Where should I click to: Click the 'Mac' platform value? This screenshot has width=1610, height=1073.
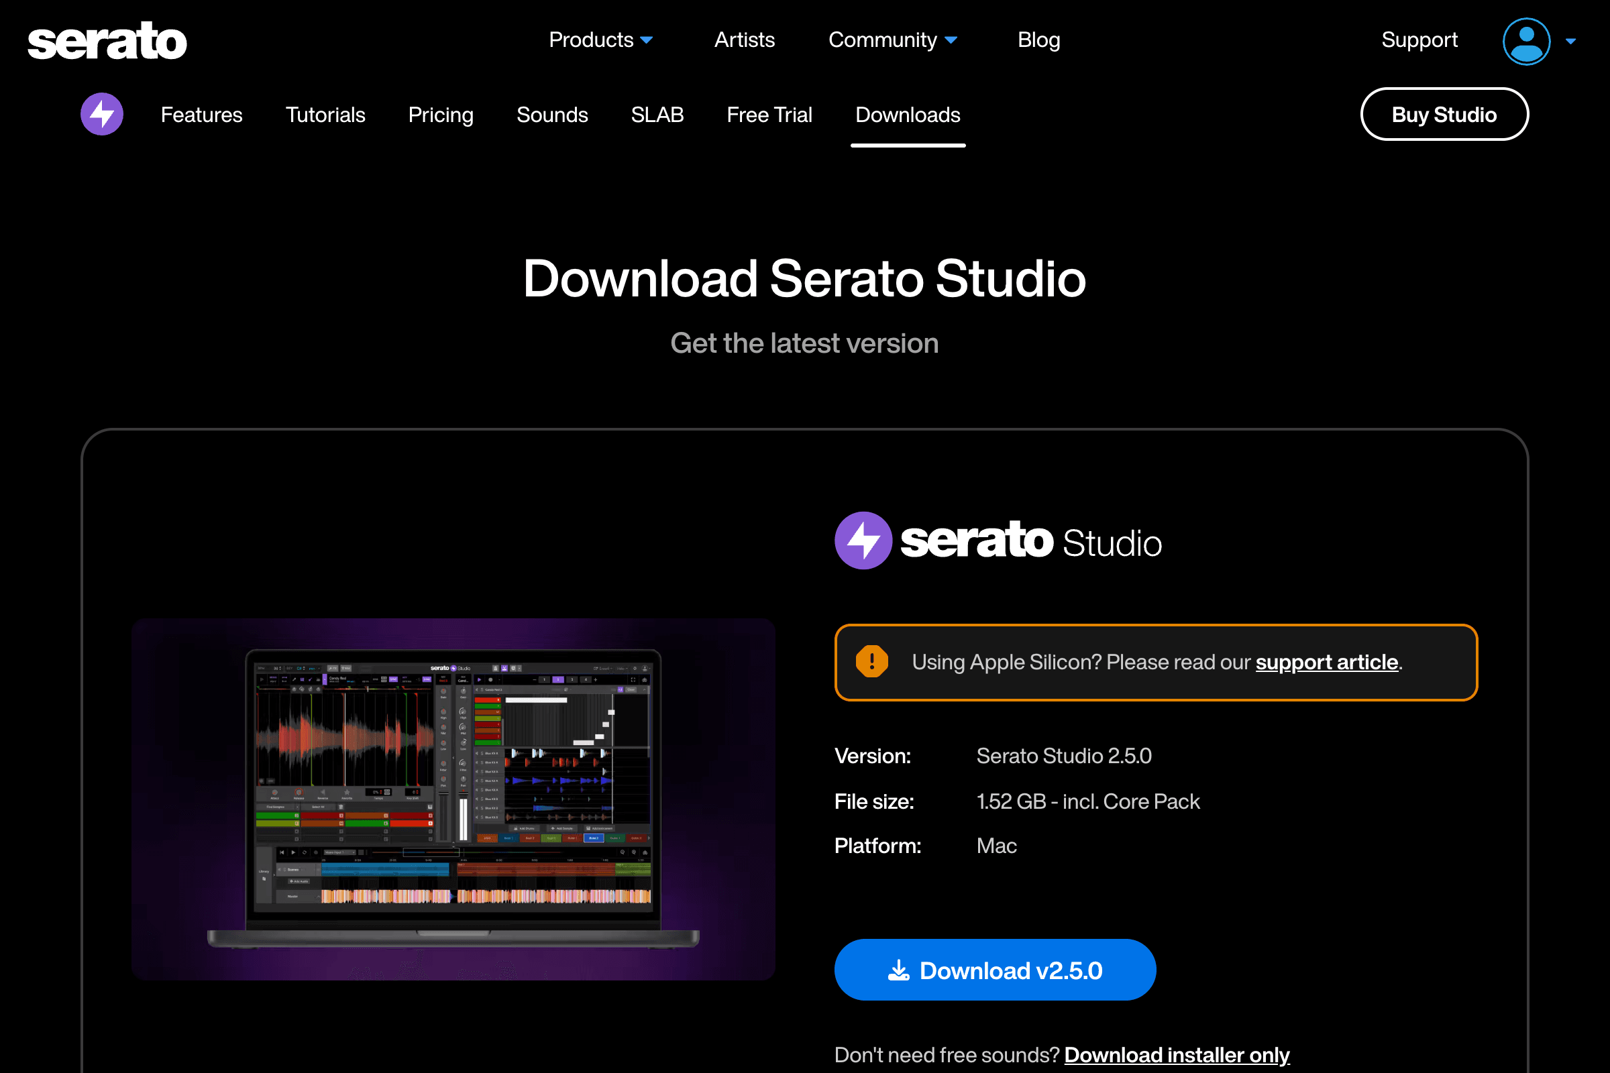pos(996,846)
